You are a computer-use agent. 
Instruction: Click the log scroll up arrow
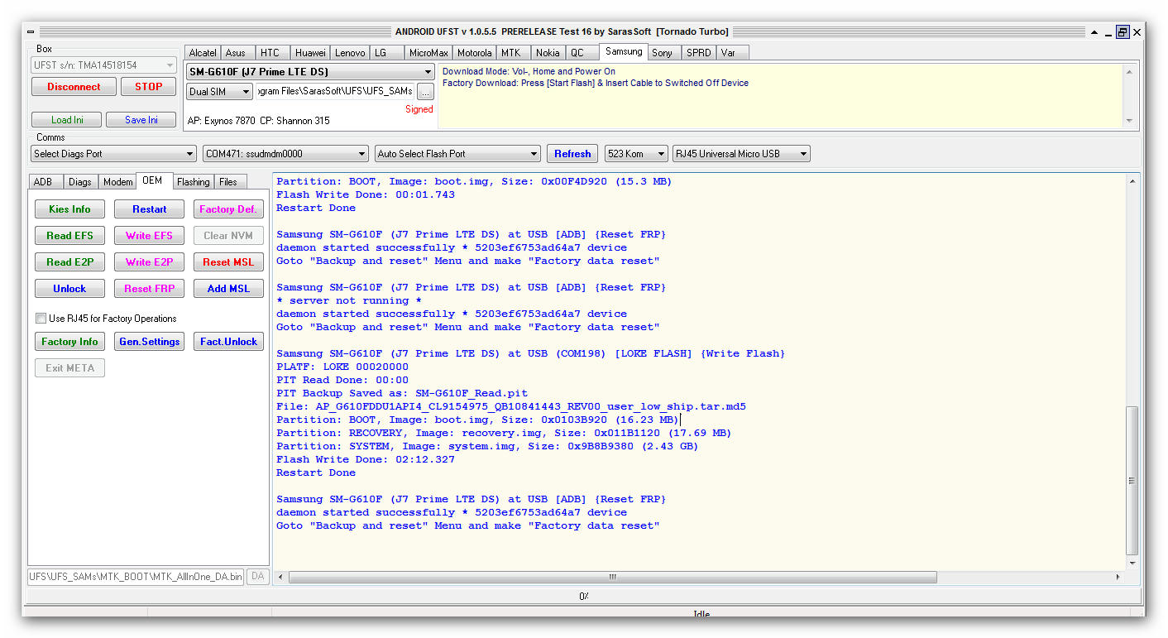coord(1132,181)
